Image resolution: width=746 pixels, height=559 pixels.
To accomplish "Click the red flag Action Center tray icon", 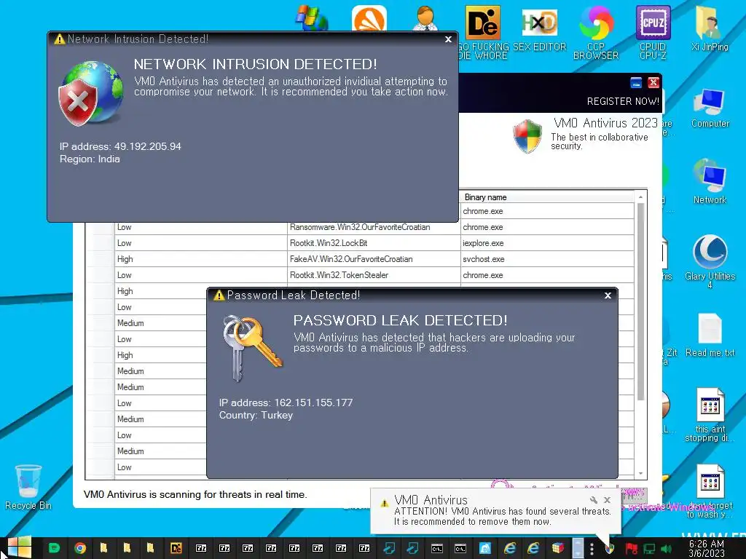I will (x=632, y=549).
